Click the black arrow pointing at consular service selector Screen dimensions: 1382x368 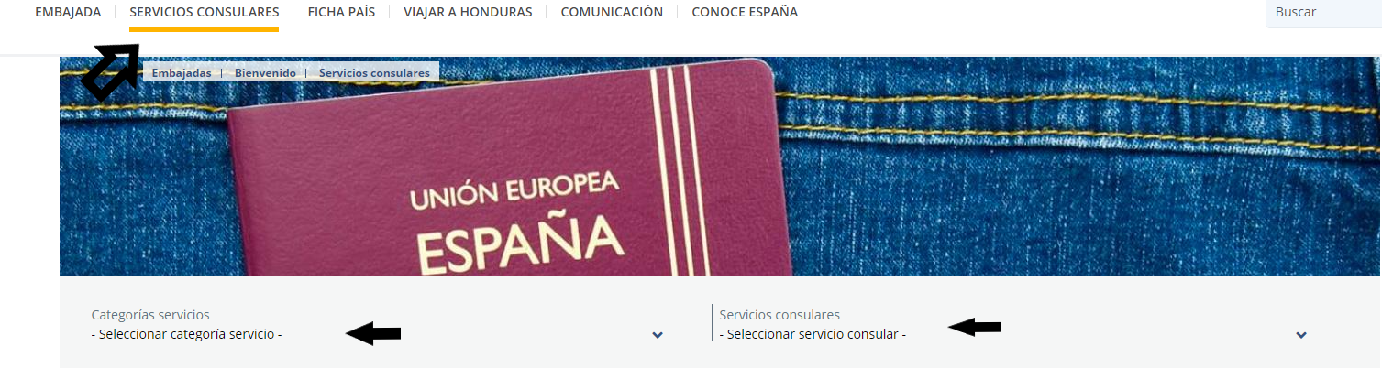975,327
